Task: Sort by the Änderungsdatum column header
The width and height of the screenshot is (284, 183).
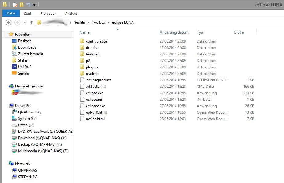Action: (x=174, y=32)
